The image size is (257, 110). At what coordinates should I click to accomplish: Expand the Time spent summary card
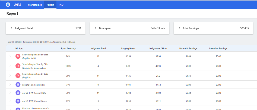(96, 28)
